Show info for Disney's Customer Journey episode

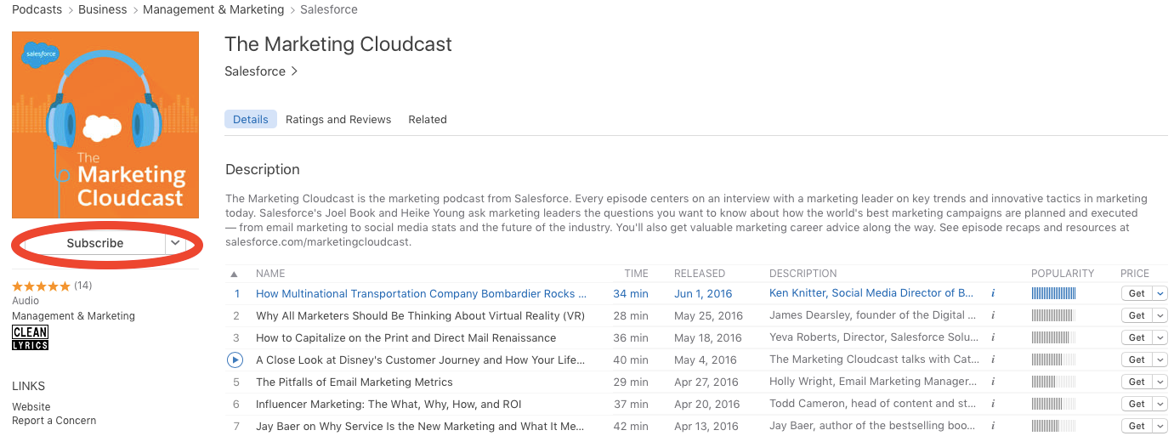[993, 360]
